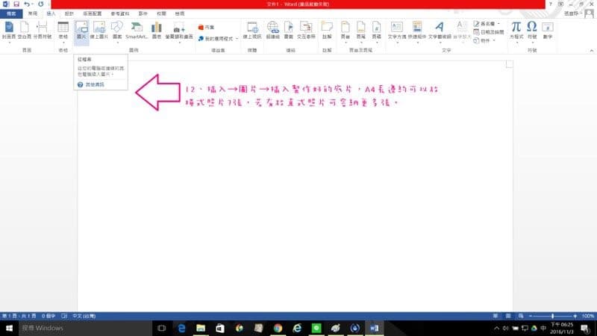Insert a Comment (註解)
Viewport: 597px width, 336px height.
pyautogui.click(x=327, y=30)
